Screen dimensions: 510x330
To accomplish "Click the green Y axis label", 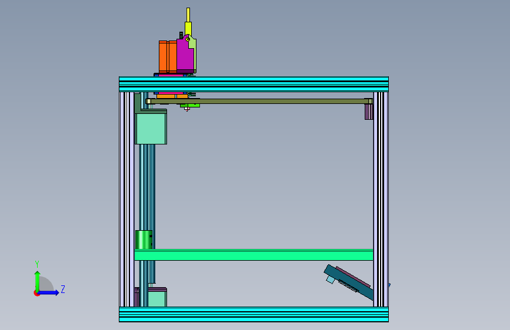I will click(37, 264).
